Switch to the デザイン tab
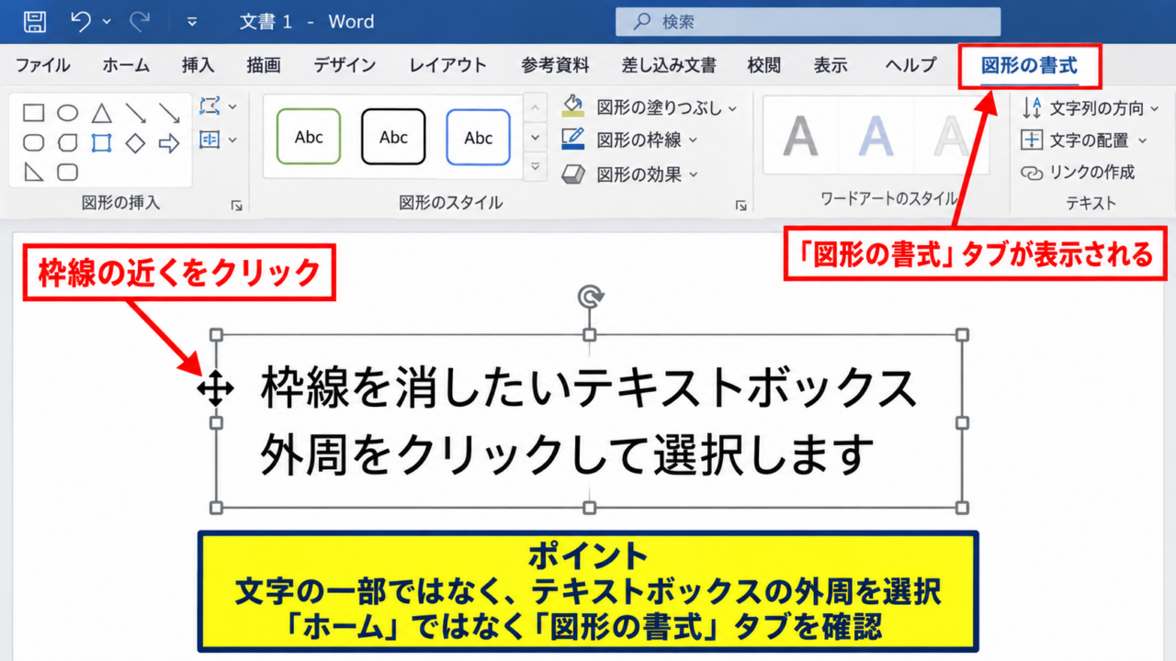This screenshot has width=1176, height=661. pyautogui.click(x=345, y=65)
